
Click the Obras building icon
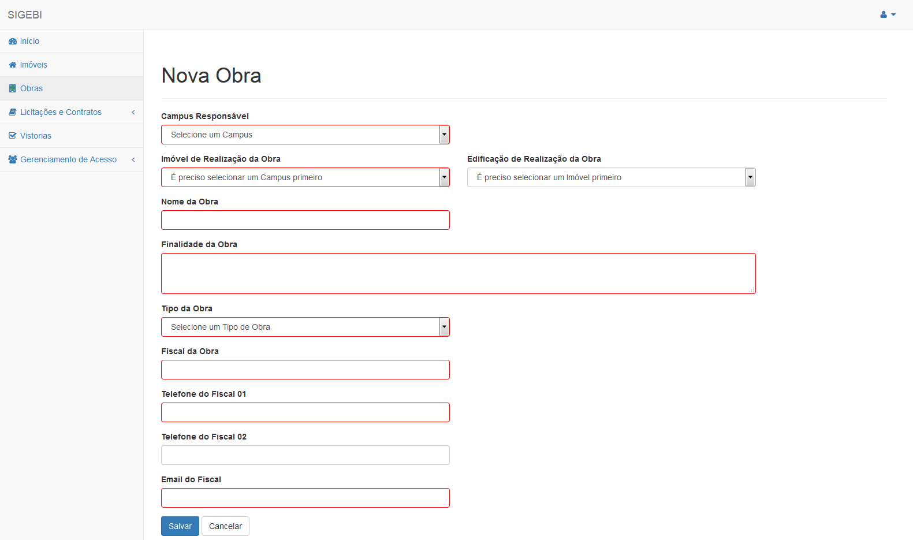(13, 88)
